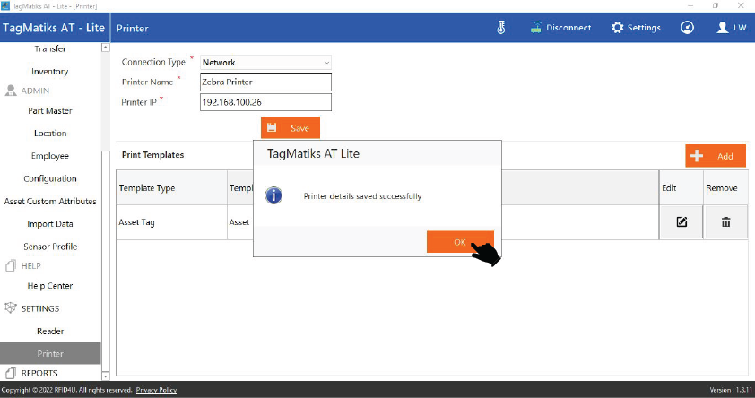Click the orange Save button
Image resolution: width=755 pixels, height=398 pixels.
(x=290, y=128)
